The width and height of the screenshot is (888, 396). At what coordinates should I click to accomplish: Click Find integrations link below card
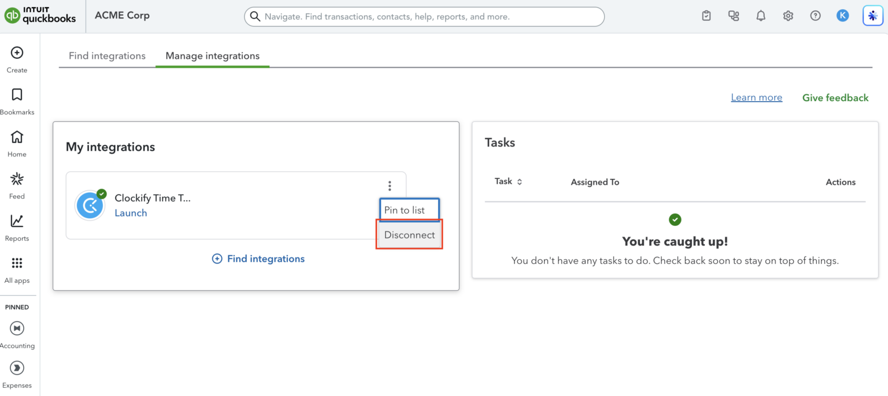258,259
